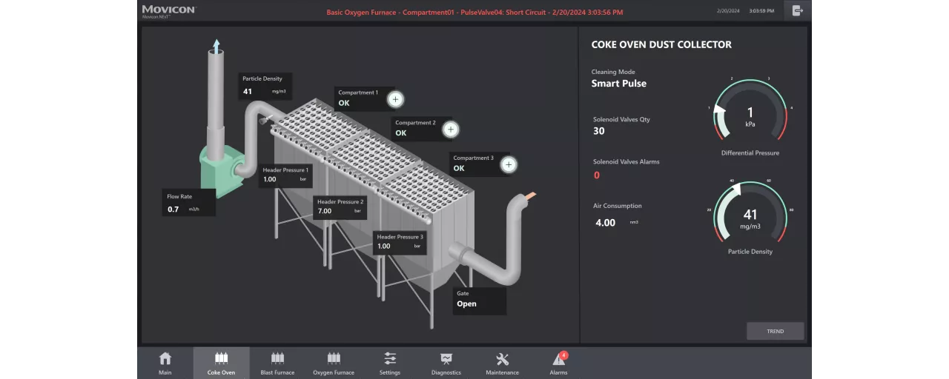
Task: Open the Oxygen Furnace screen icon
Action: click(334, 359)
